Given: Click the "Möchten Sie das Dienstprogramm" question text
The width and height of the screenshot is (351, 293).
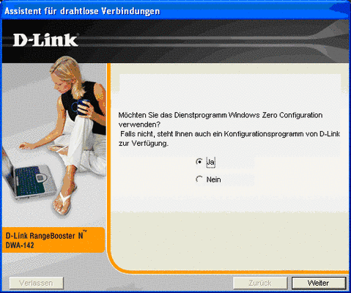Looking at the screenshot, I should click(x=221, y=115).
